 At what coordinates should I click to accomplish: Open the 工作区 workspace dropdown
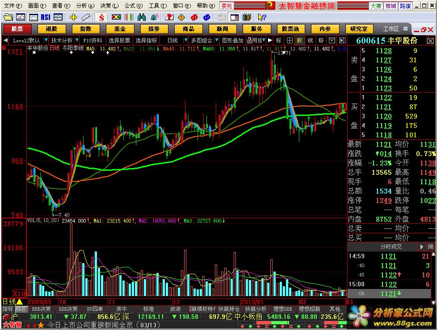coord(406,29)
